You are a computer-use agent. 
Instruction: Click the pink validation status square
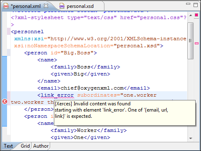pyautogui.click(x=196, y=15)
